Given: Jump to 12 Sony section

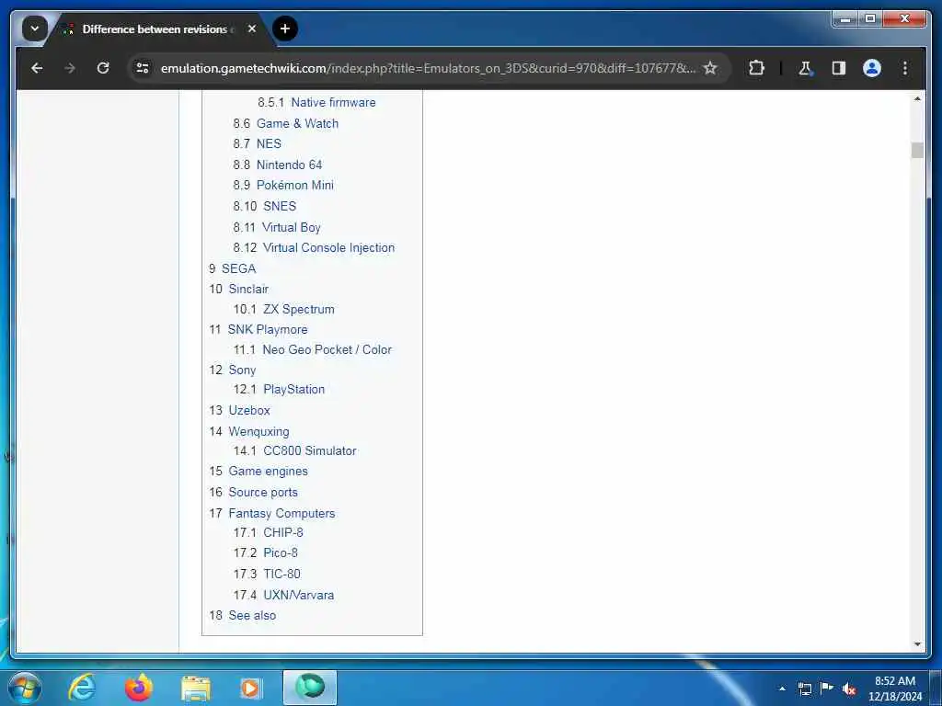Looking at the screenshot, I should coord(233,370).
